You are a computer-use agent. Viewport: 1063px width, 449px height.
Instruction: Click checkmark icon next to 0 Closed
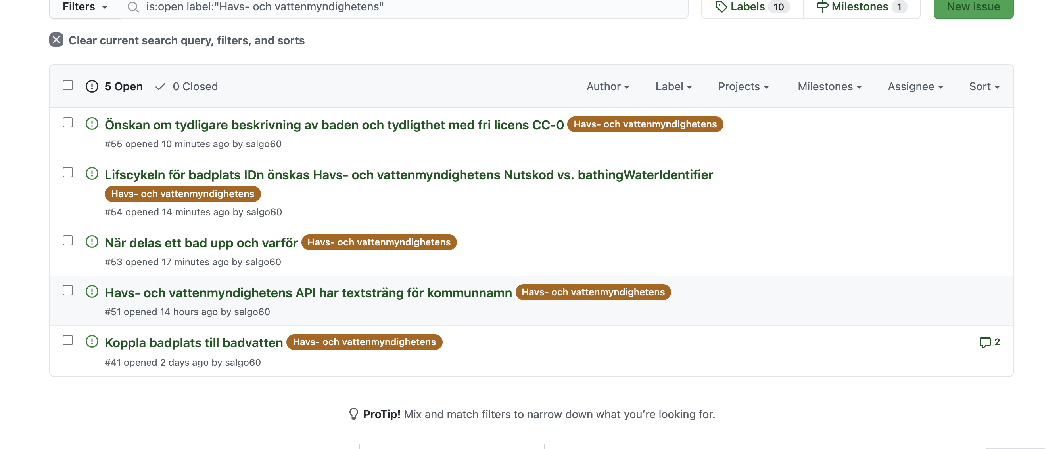(x=160, y=86)
